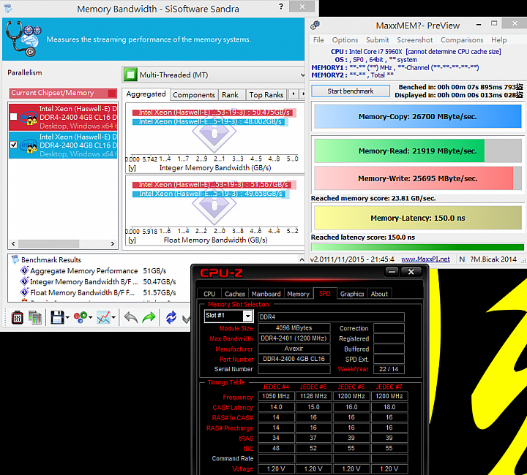Viewport: 527px width, 475px height.
Task: Open the CPU-Z Mainboard tab
Action: pyautogui.click(x=266, y=294)
